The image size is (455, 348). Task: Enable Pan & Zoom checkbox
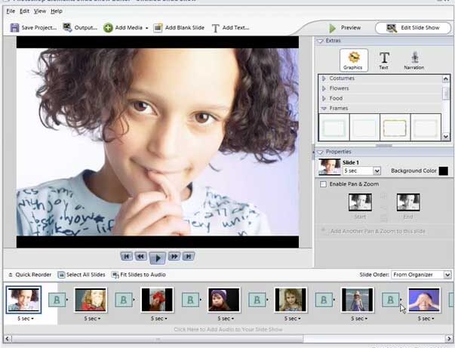click(x=323, y=184)
